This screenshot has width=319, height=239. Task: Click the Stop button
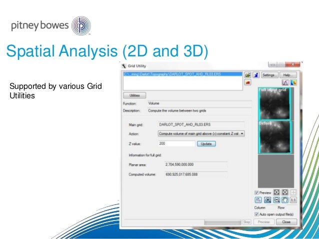(246, 222)
